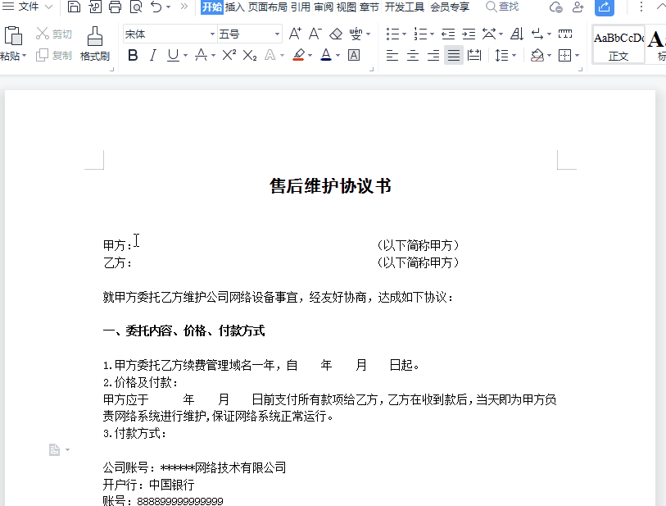The height and width of the screenshot is (506, 666).
Task: Click the Increase Indent icon
Action: (469, 34)
